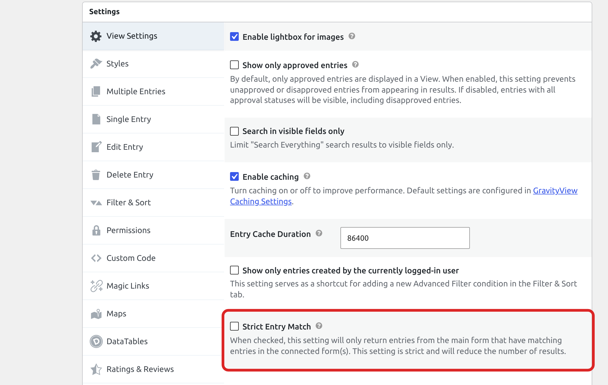This screenshot has width=608, height=385.
Task: Click the Custom Code brackets icon
Action: click(x=96, y=258)
